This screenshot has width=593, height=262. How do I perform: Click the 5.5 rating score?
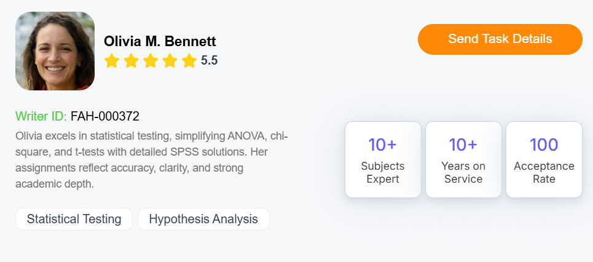pos(210,61)
